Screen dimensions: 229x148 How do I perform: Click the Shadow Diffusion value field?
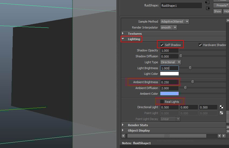pyautogui.click(x=169, y=57)
